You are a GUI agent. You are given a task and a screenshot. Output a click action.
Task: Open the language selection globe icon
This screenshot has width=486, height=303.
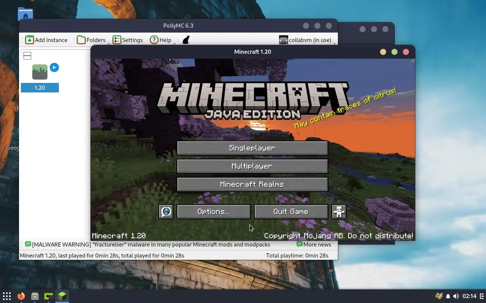(166, 212)
